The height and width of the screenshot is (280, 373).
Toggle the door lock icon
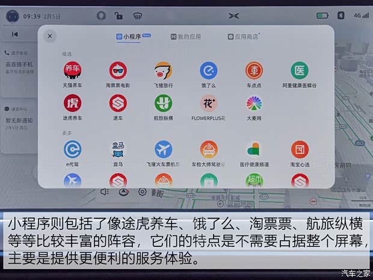119,16
